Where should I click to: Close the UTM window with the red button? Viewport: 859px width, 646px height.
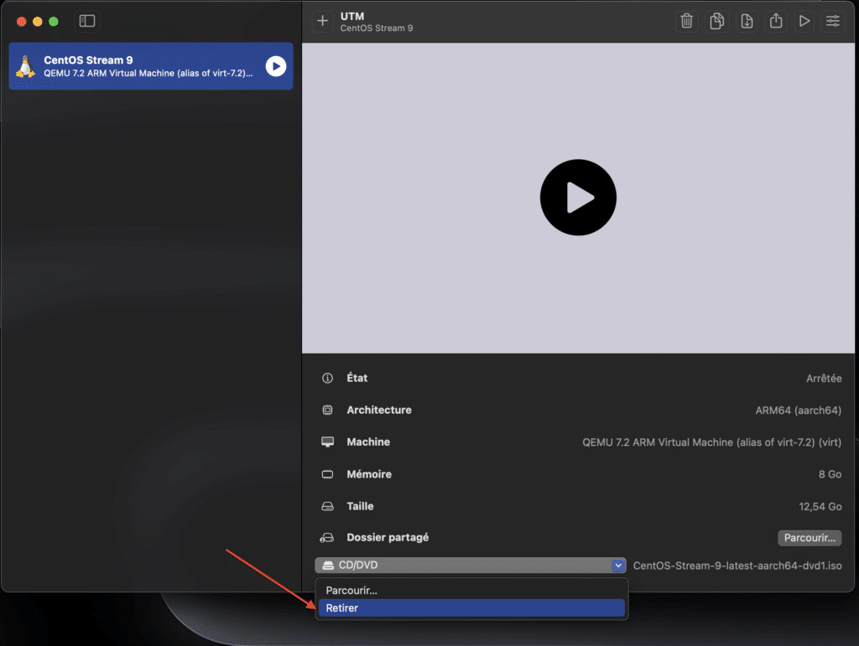point(21,21)
